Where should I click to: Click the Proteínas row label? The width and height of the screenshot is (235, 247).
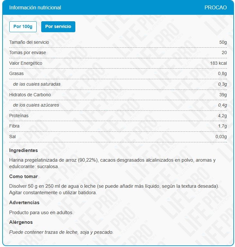19,116
